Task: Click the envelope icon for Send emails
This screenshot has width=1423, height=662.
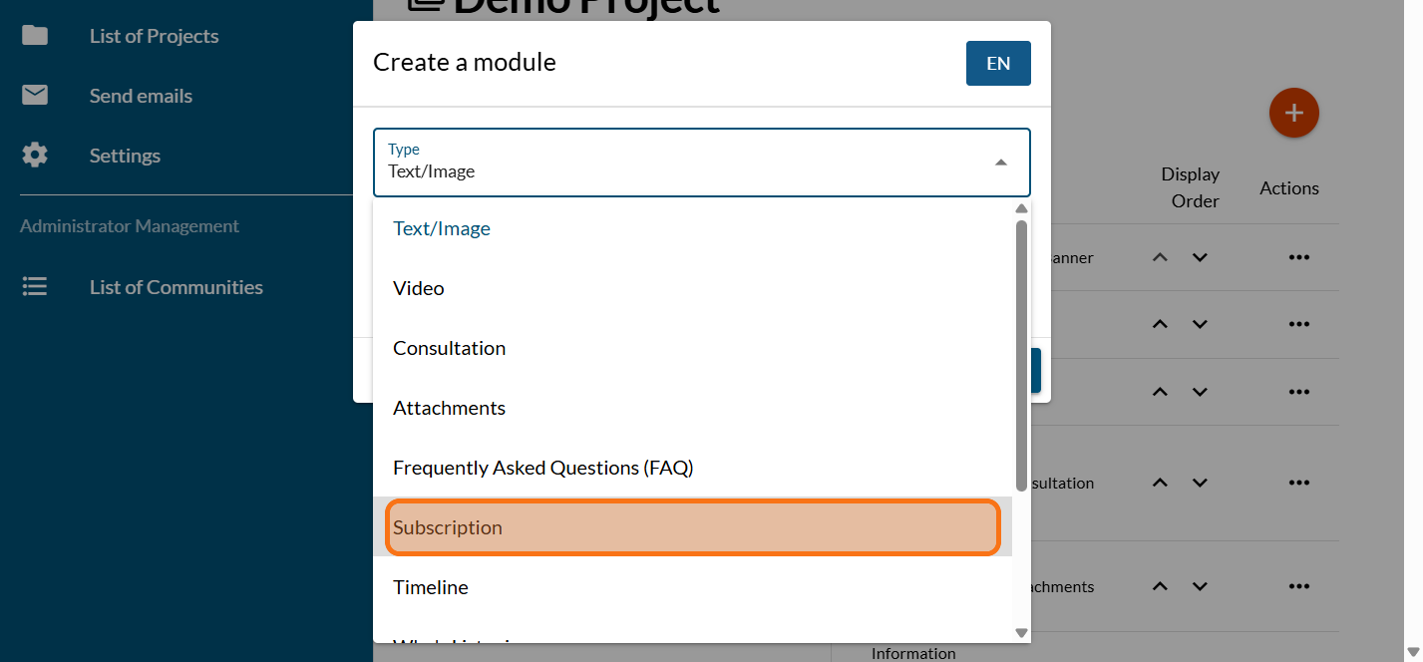Action: [x=35, y=96]
